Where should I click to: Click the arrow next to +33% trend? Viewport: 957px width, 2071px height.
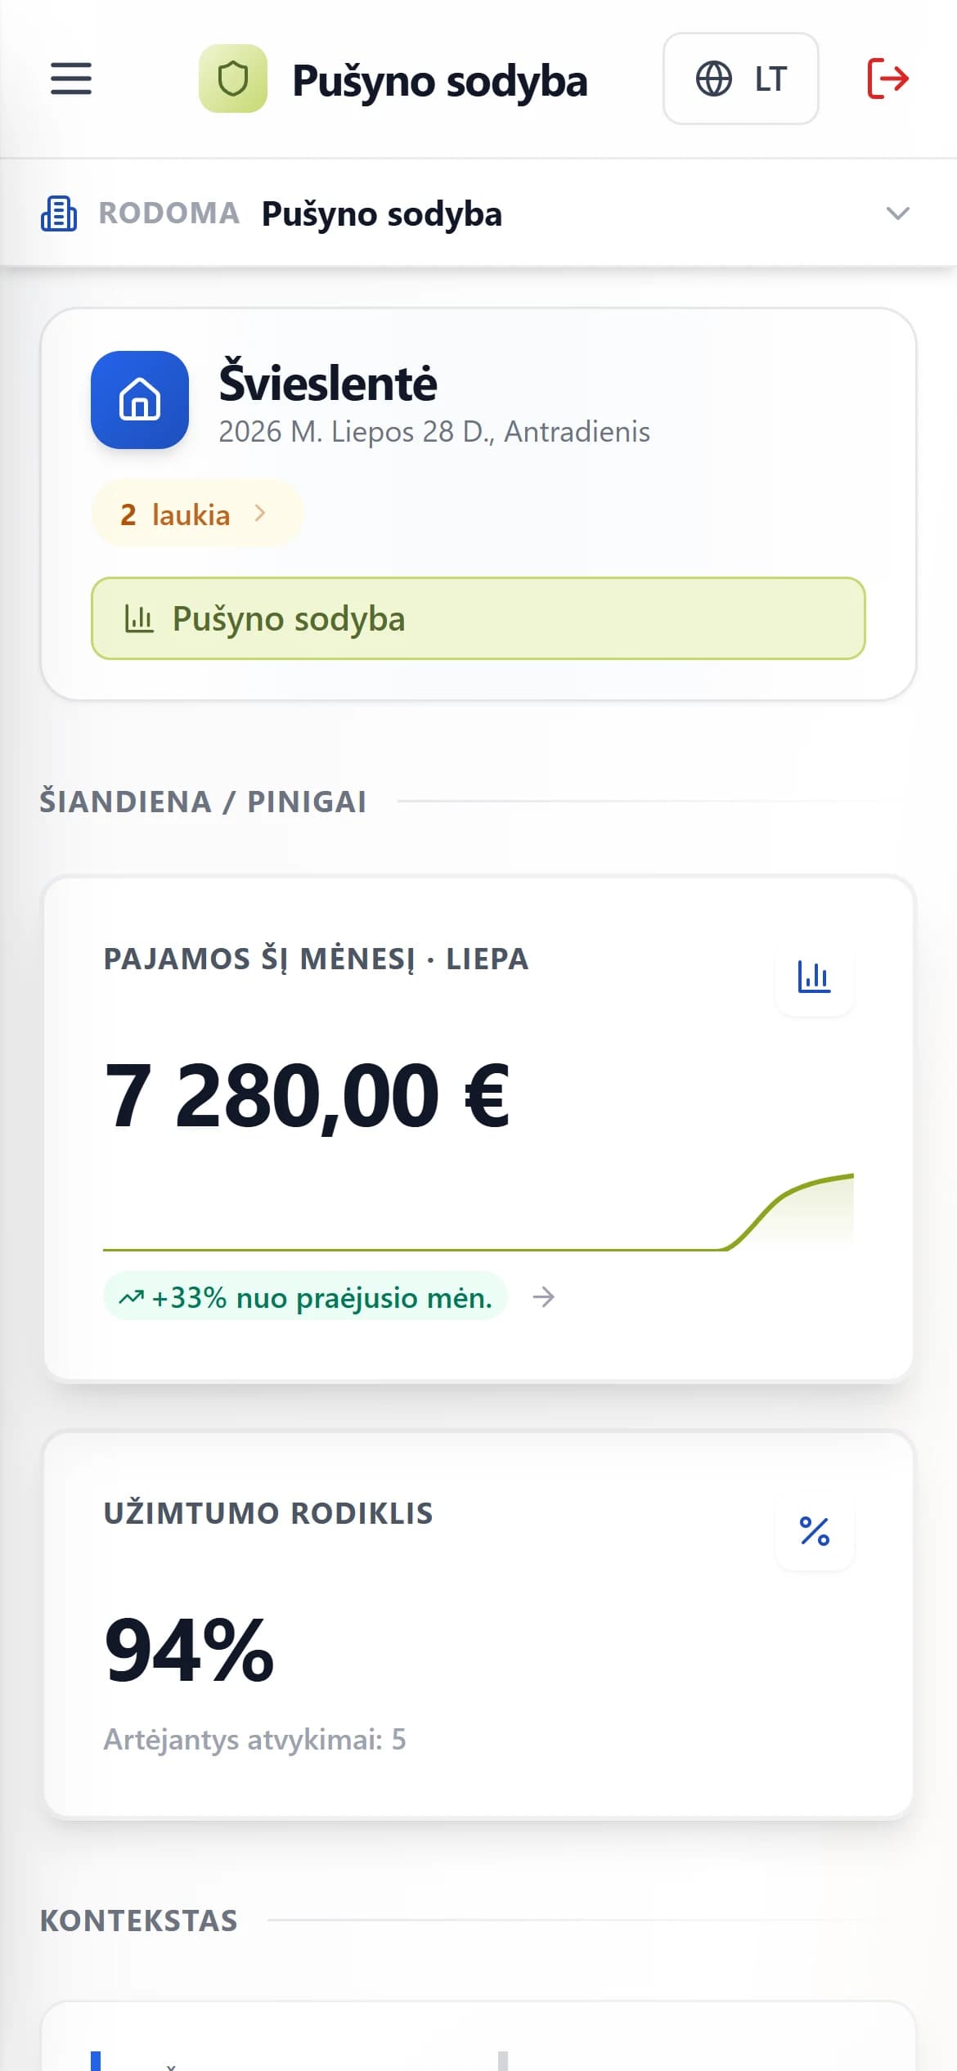coord(543,1296)
